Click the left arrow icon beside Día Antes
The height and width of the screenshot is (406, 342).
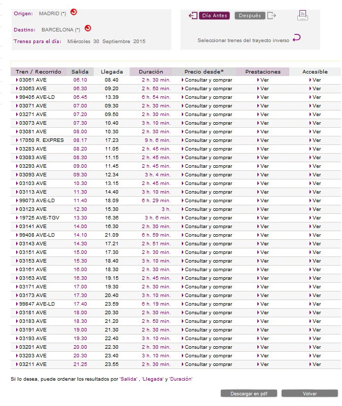[193, 16]
